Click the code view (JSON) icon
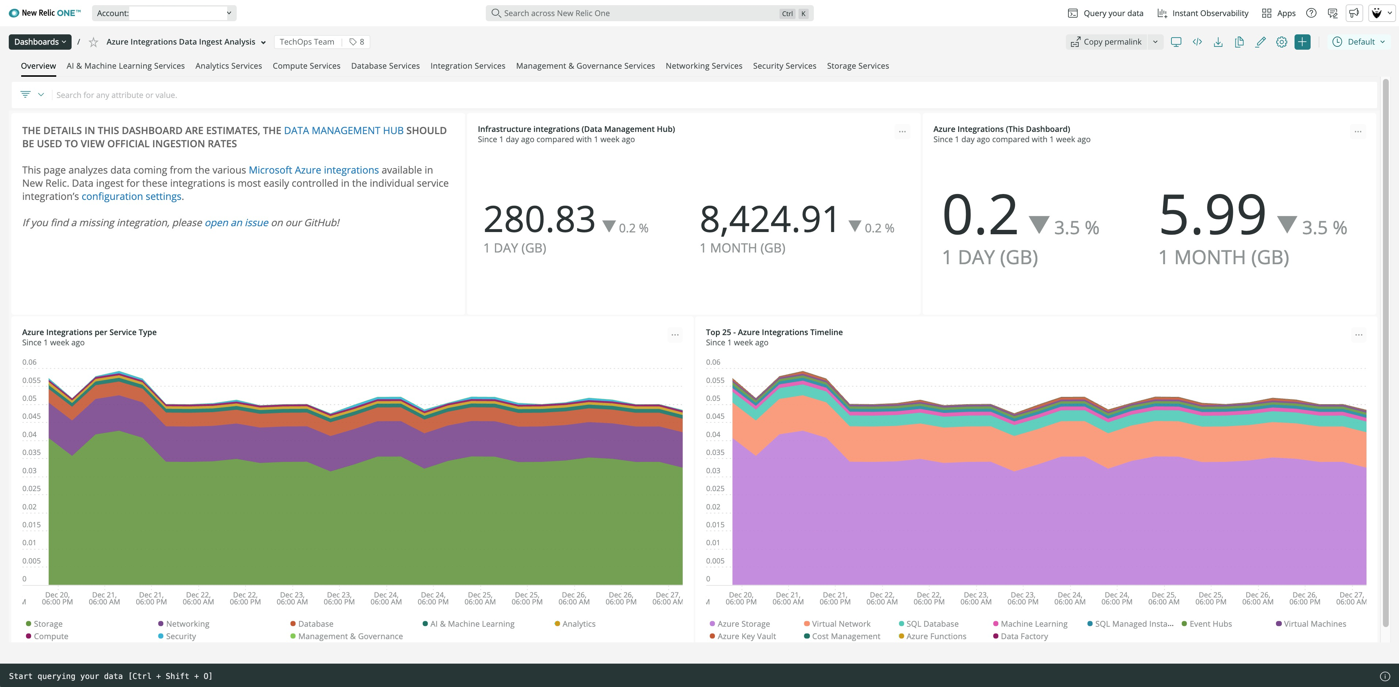 pos(1197,42)
